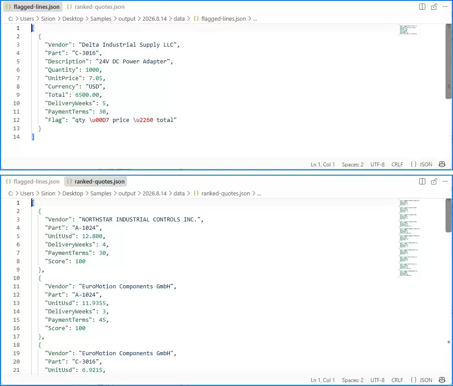This screenshot has height=386, width=453.
Task: Change CRLF line ending in bottom status bar
Action: 397,380
